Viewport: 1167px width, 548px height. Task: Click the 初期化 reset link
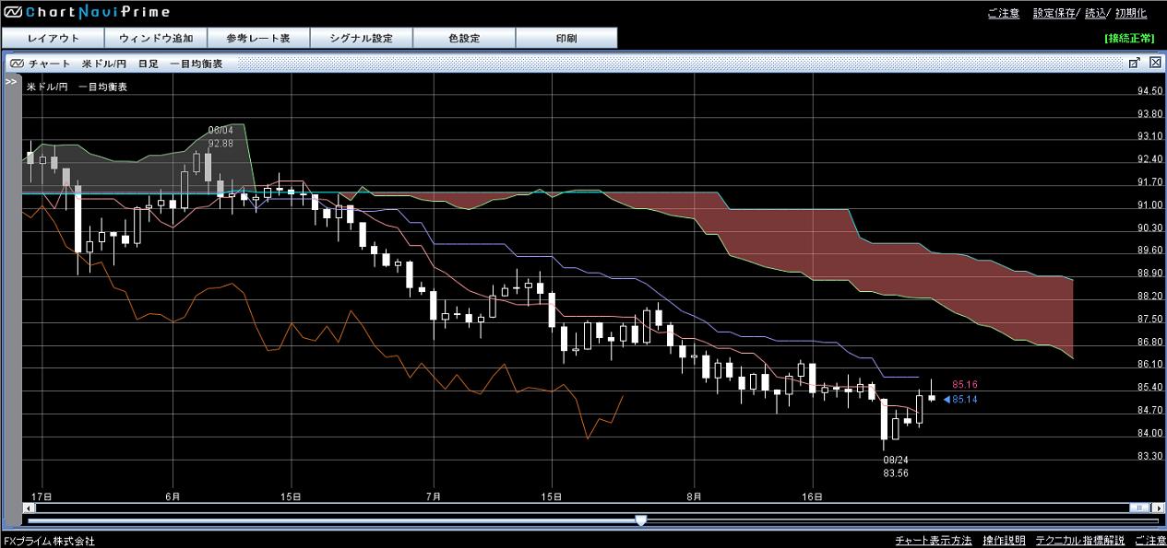tap(1130, 13)
